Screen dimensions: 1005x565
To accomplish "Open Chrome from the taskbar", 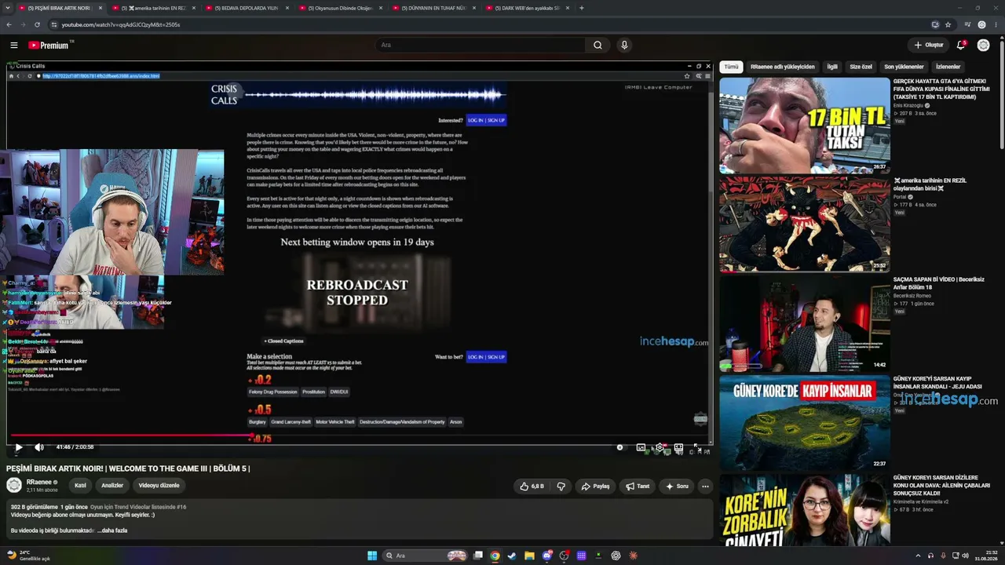I will coord(495,556).
